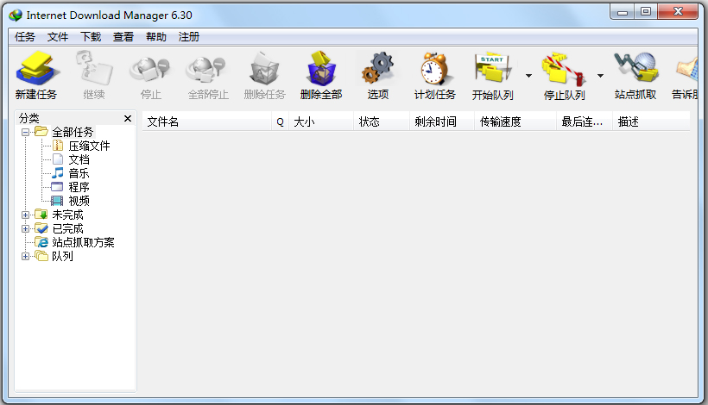Expand the 未完成 tree node
Viewport: 708px width, 405px height.
point(25,215)
